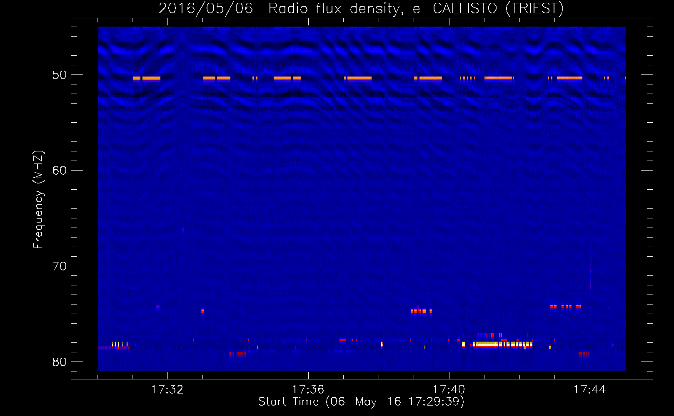674x416 pixels.
Task: Click the 'Frequency (MHZ)' axis label
Action: pyautogui.click(x=38, y=199)
